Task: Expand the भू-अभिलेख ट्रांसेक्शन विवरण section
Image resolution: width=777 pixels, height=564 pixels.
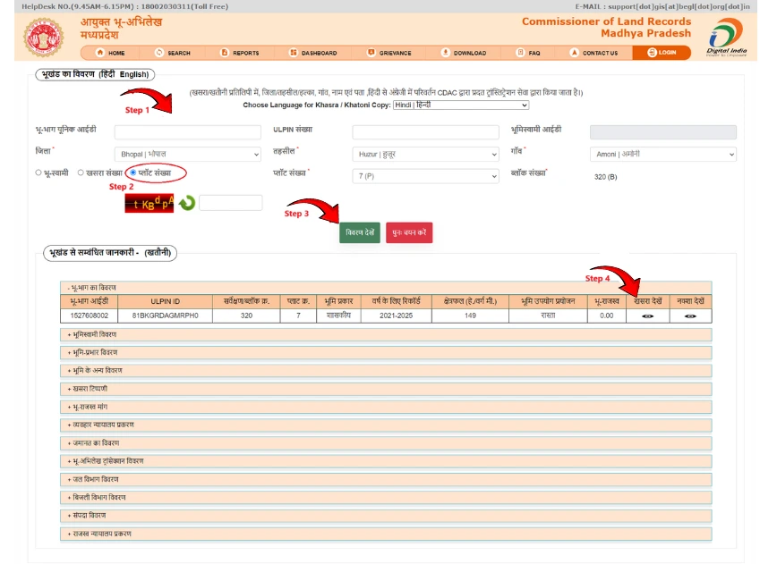Action: (x=386, y=461)
